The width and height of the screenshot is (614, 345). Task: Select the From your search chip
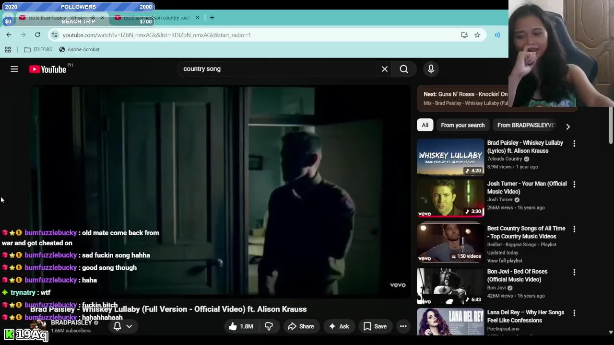coord(463,125)
